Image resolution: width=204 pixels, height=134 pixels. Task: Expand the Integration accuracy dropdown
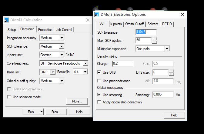pos(62,38)
